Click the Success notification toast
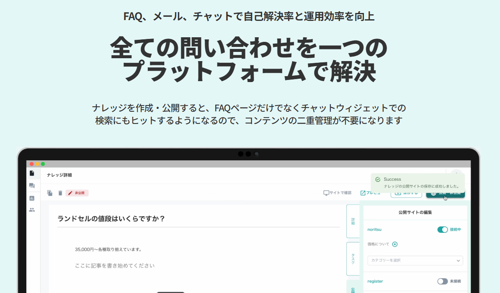The image size is (500, 293). (418, 182)
